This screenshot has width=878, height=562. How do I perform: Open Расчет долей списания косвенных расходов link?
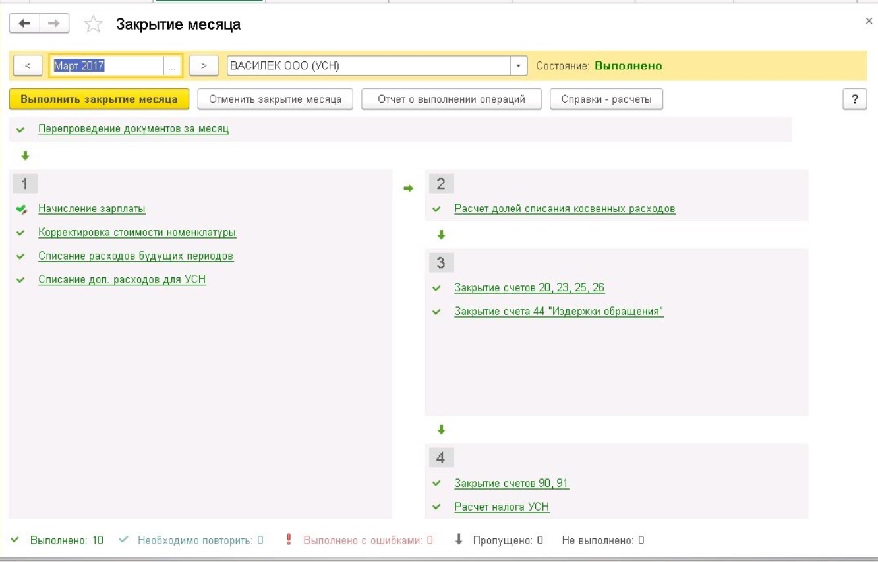[x=565, y=209]
